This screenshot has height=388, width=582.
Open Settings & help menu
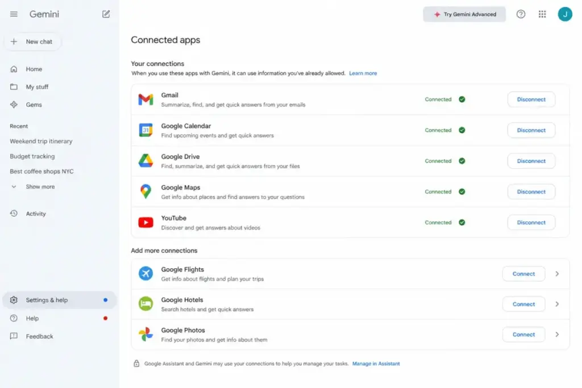point(59,300)
